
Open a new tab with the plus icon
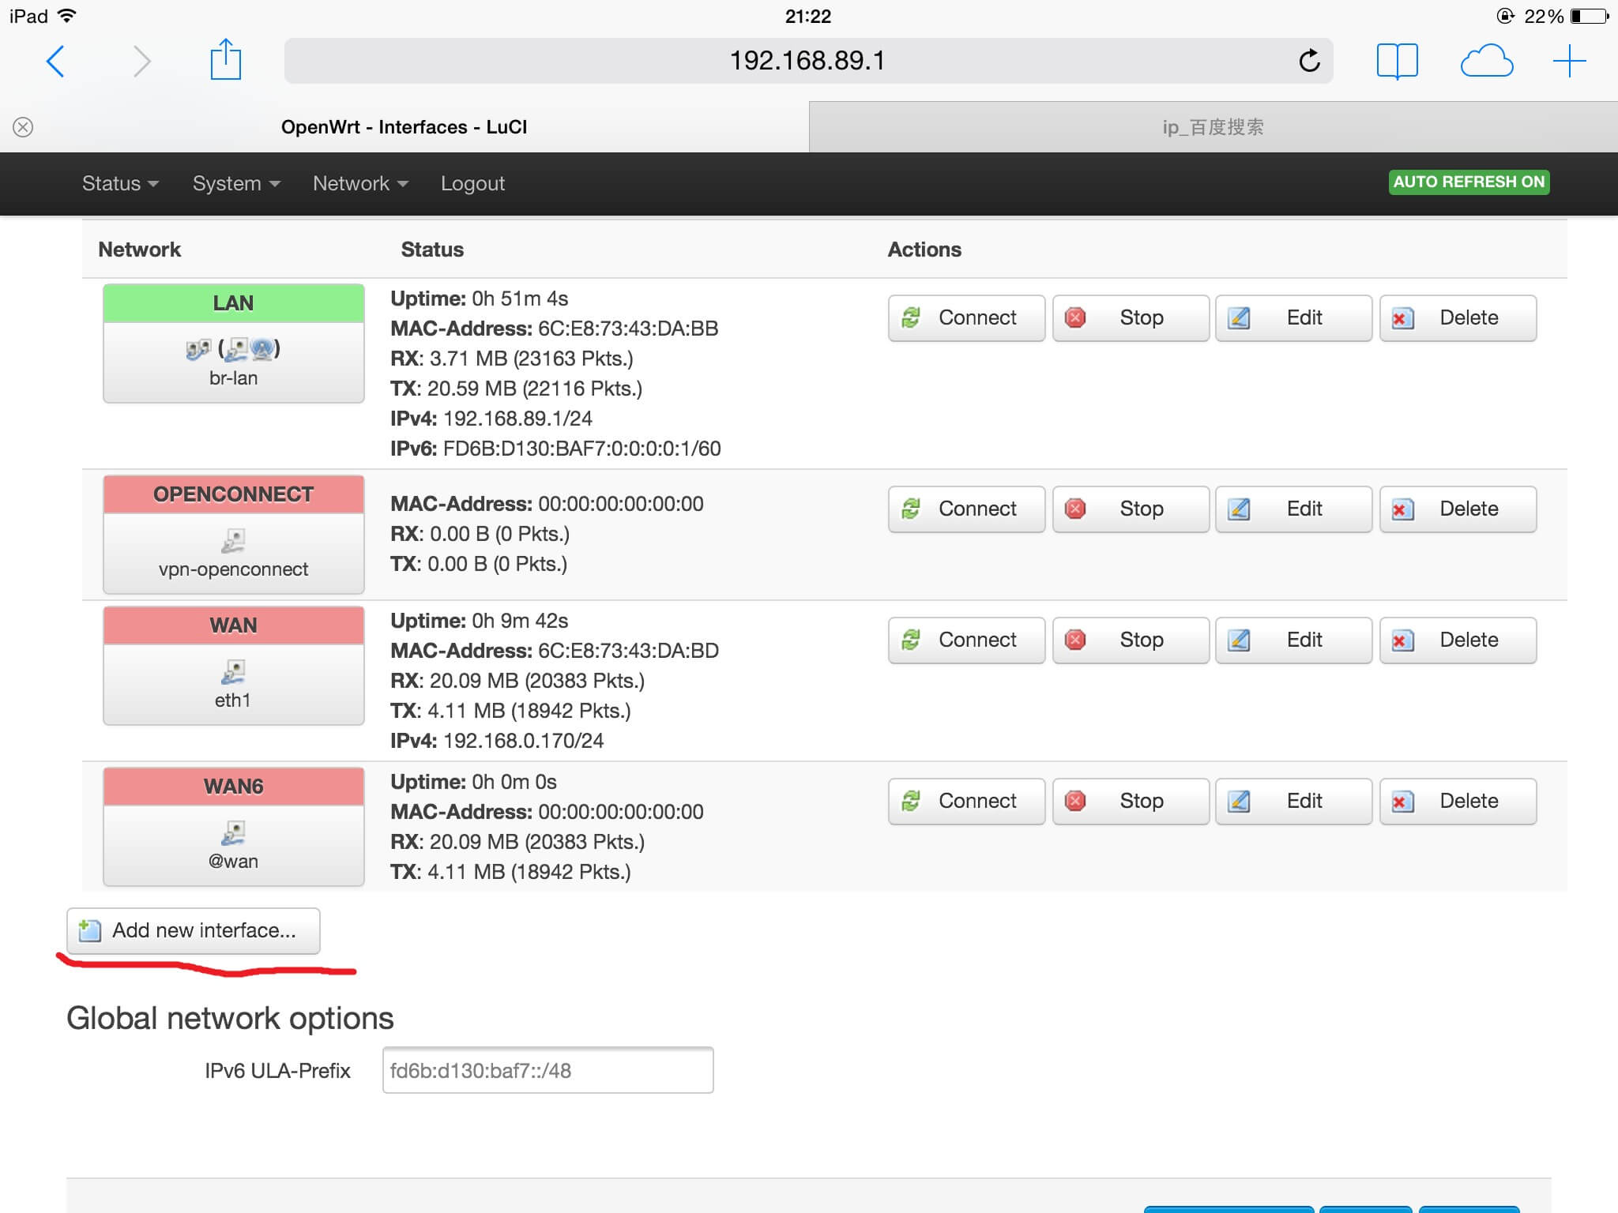[x=1569, y=61]
